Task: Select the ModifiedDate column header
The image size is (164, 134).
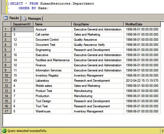Action: point(142,24)
